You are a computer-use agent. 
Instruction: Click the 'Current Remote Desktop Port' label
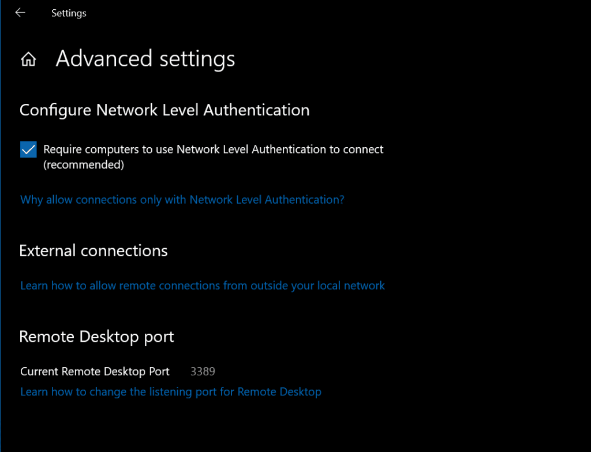click(x=95, y=372)
